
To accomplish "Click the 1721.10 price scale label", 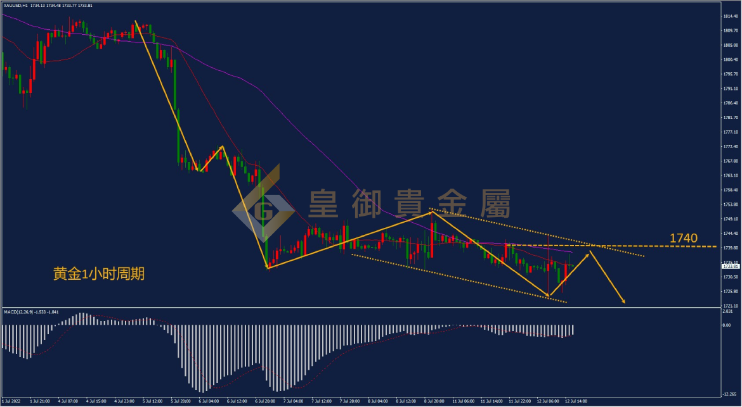I will coord(729,306).
